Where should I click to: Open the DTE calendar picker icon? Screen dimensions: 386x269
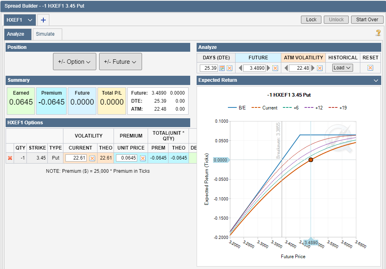[x=222, y=68]
